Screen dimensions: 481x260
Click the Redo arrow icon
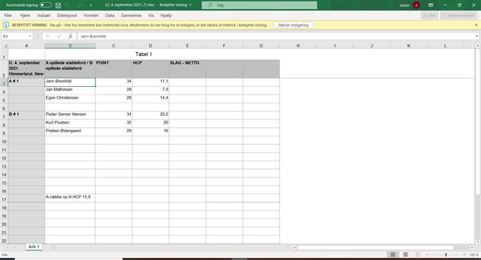pyautogui.click(x=79, y=5)
